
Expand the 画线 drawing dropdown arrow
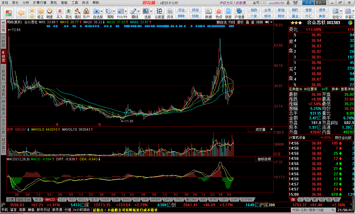click(138, 11)
